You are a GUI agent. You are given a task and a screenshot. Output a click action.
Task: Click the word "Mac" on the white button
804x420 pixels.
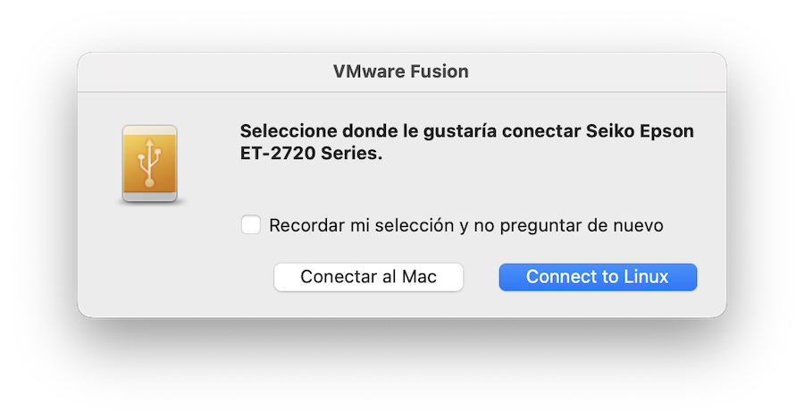[419, 277]
